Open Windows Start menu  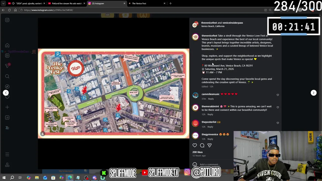pos(4,178)
